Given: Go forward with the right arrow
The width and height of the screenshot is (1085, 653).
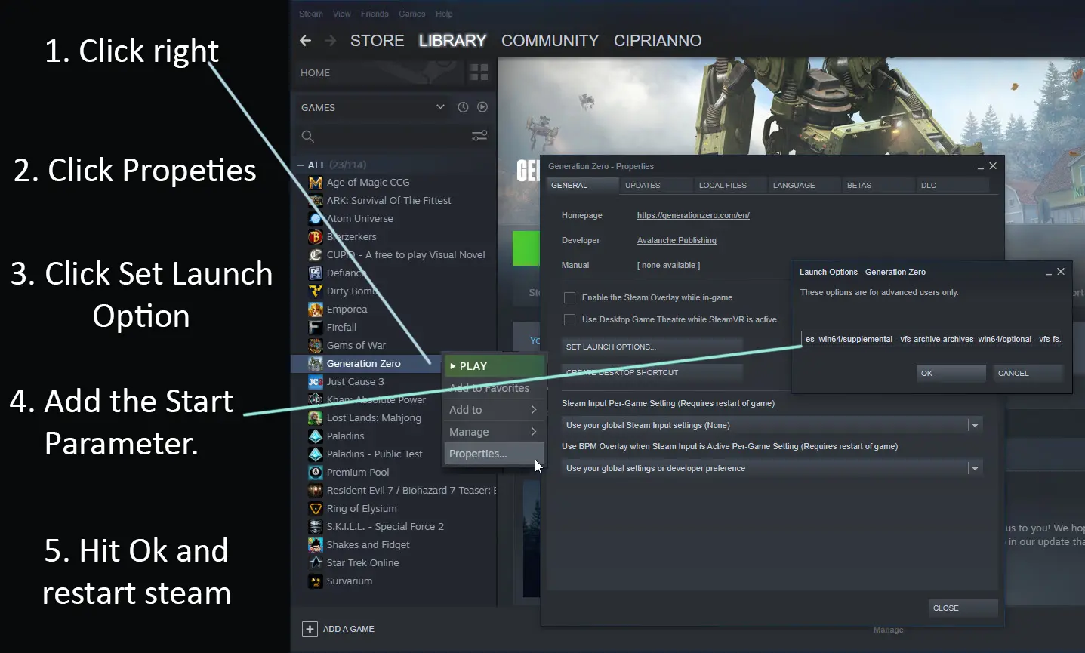Looking at the screenshot, I should click(330, 41).
